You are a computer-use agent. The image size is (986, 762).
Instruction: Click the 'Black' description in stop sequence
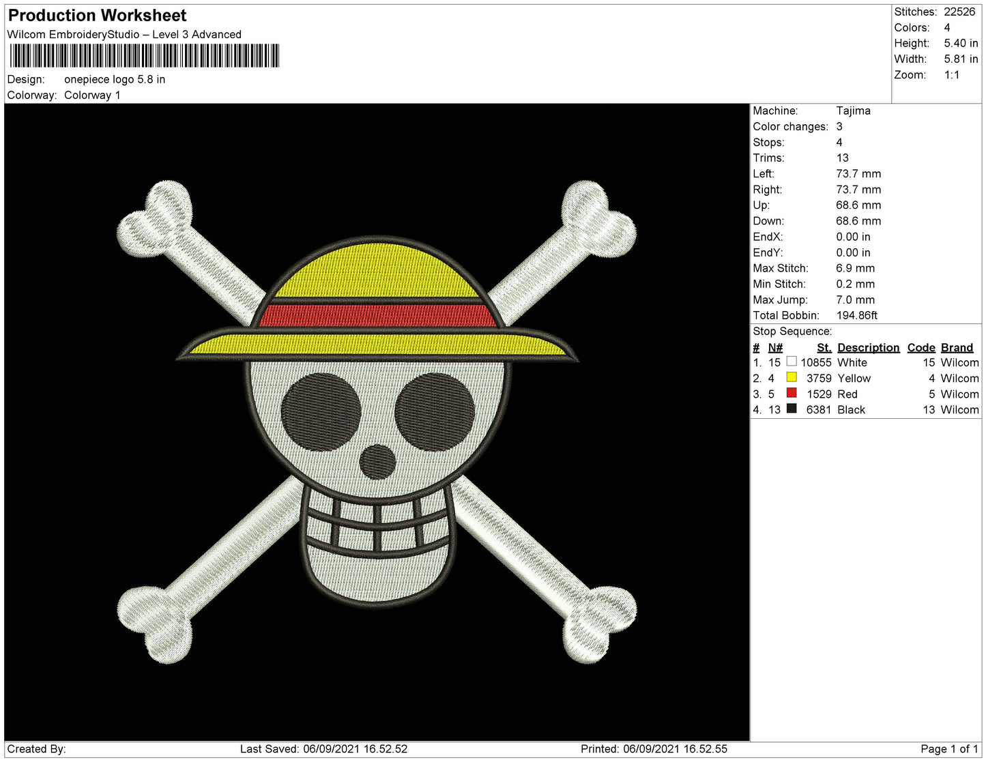pos(852,409)
